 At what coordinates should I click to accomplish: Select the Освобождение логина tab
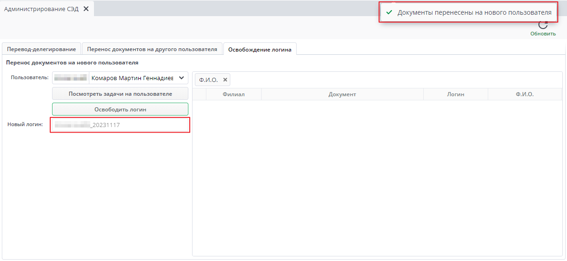260,49
